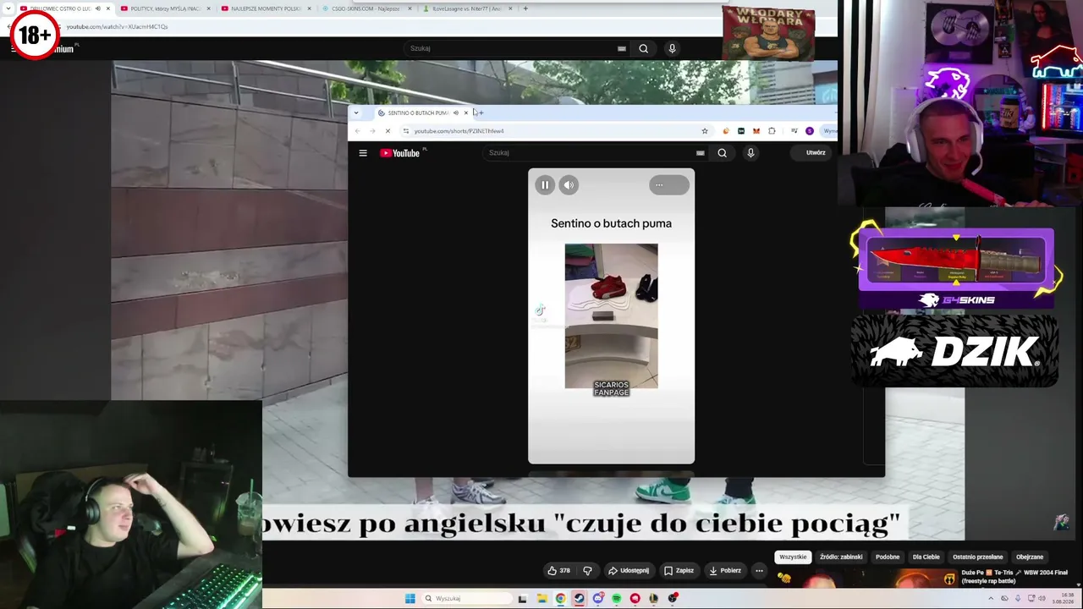Switch to the NAJLEPSZE MOMENTY POLSKI tab
Viewport: 1083px width, 609px height.
(x=265, y=8)
